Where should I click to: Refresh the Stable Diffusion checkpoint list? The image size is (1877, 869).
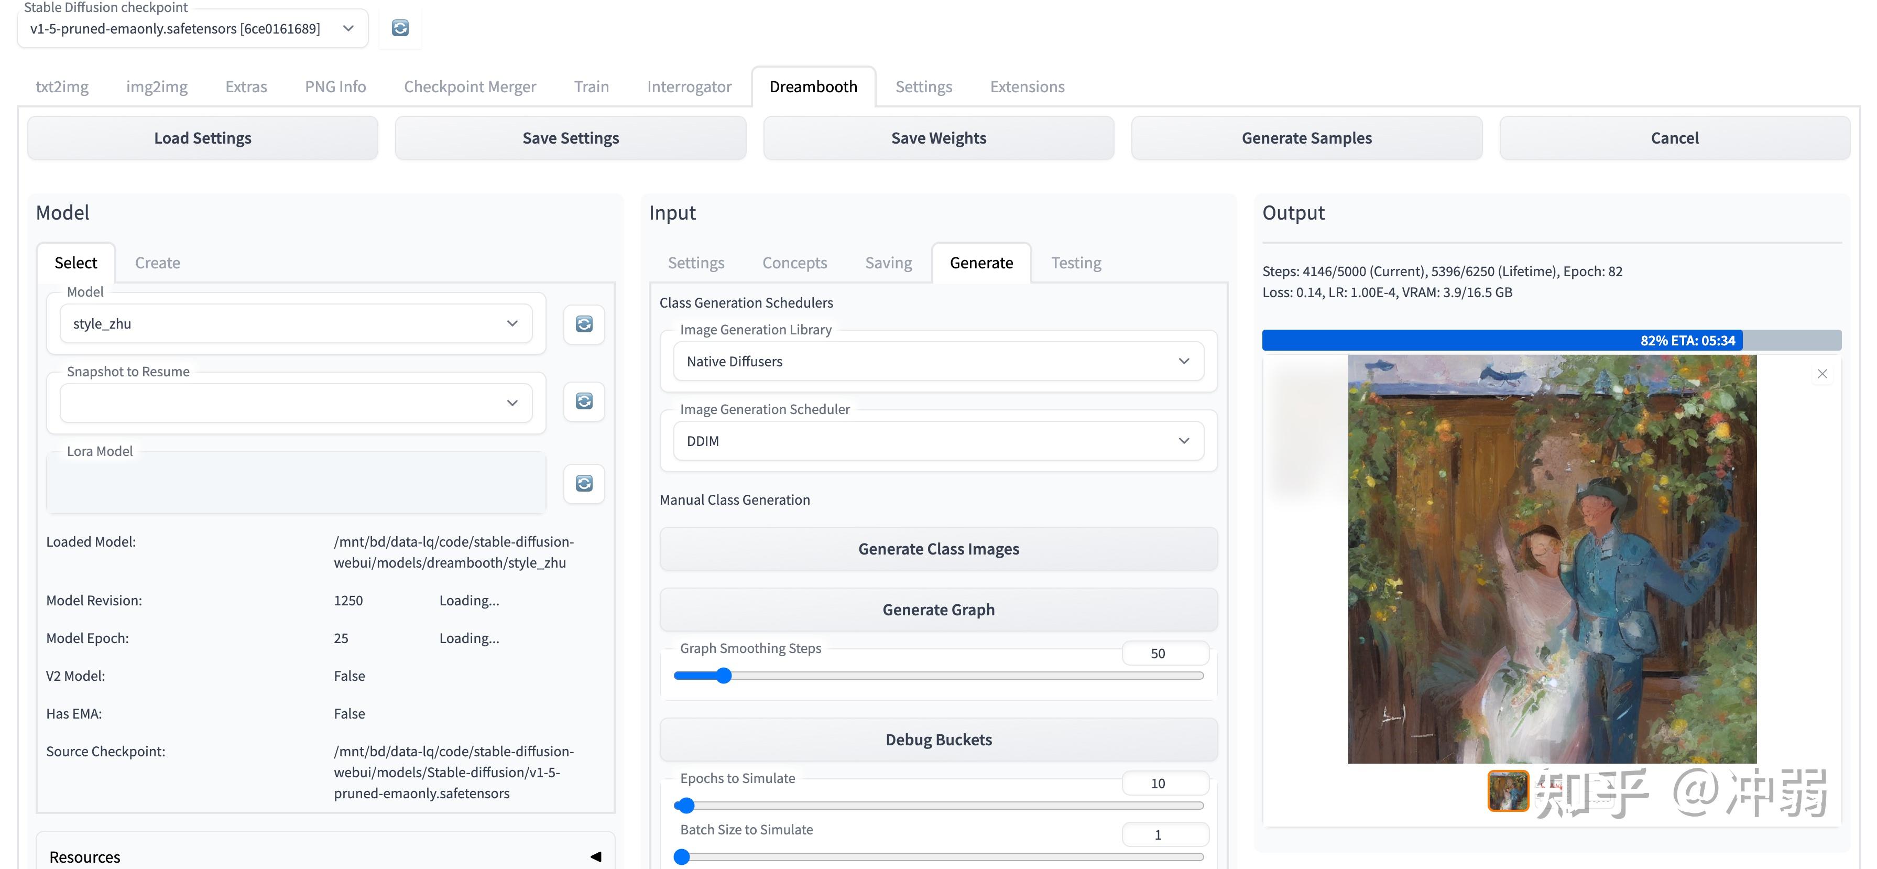400,28
